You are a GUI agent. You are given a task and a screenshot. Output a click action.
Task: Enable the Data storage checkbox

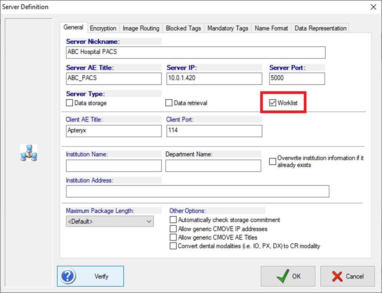pos(69,103)
